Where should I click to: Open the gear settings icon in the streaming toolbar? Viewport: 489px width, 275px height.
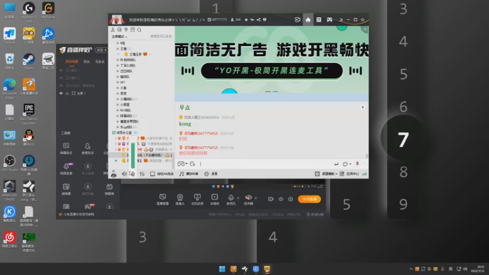coord(291,199)
